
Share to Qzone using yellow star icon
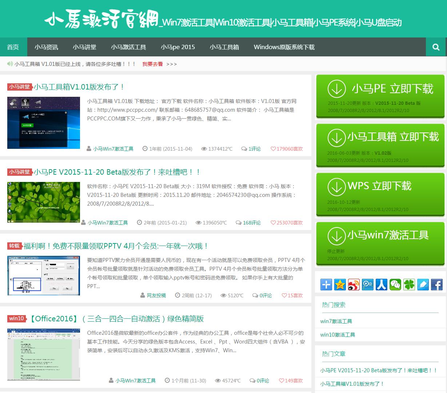tap(340, 285)
